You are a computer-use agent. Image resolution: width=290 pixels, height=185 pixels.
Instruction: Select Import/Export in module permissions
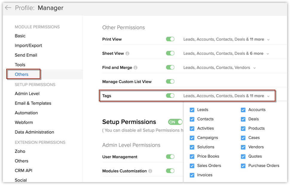(28, 45)
